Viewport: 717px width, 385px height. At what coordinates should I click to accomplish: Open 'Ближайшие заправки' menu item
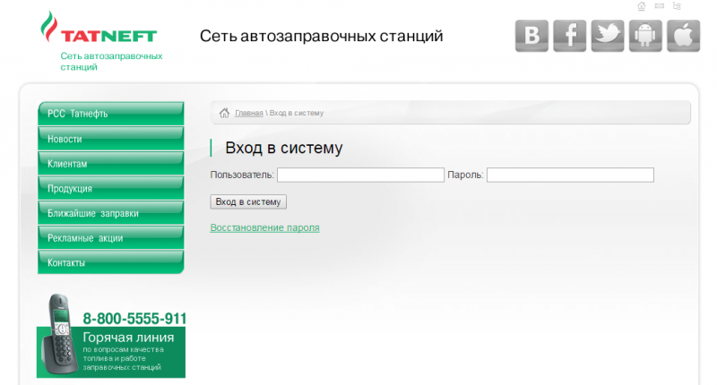coord(109,213)
